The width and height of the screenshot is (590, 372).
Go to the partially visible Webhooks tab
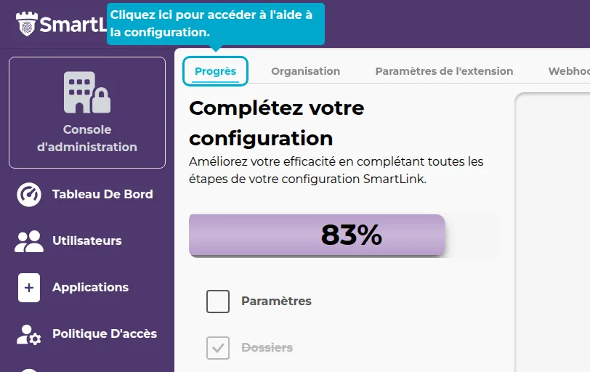tap(568, 71)
